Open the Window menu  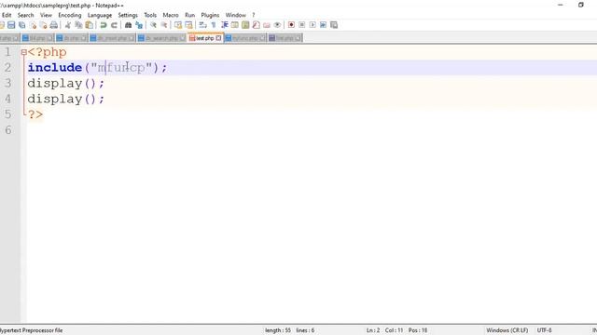point(236,15)
